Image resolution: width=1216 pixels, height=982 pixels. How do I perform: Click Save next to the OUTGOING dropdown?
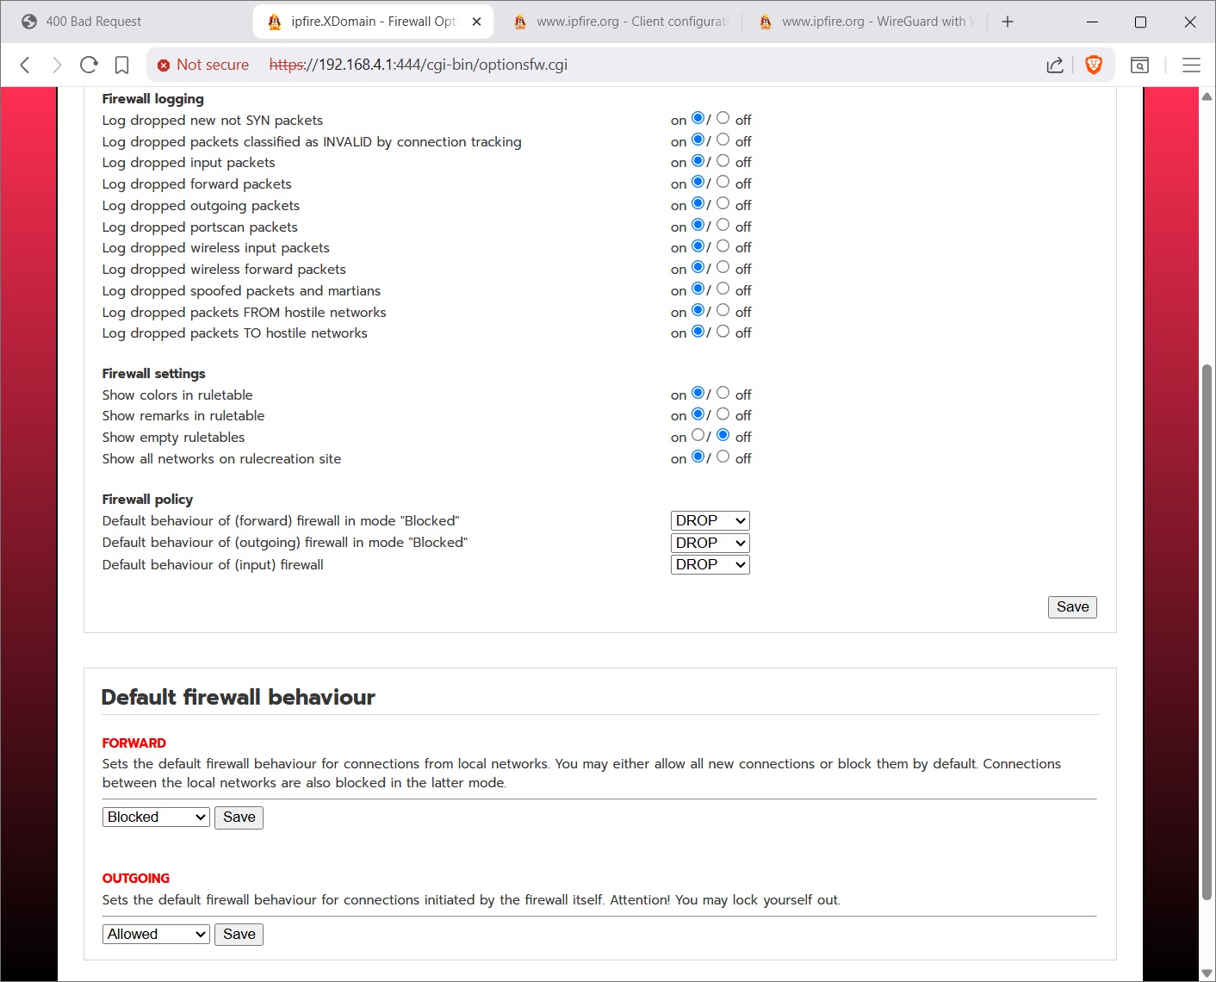[x=239, y=934]
